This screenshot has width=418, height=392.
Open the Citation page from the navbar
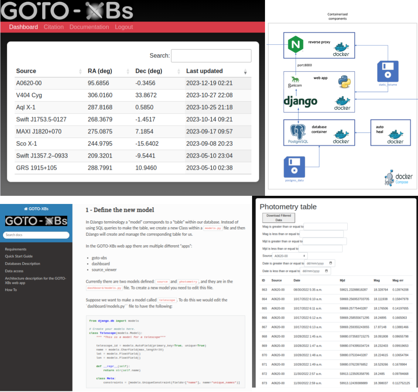[54, 27]
